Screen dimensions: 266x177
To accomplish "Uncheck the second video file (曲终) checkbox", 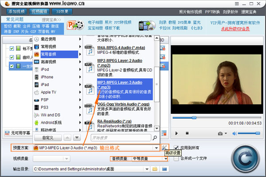I will [x=12, y=57].
